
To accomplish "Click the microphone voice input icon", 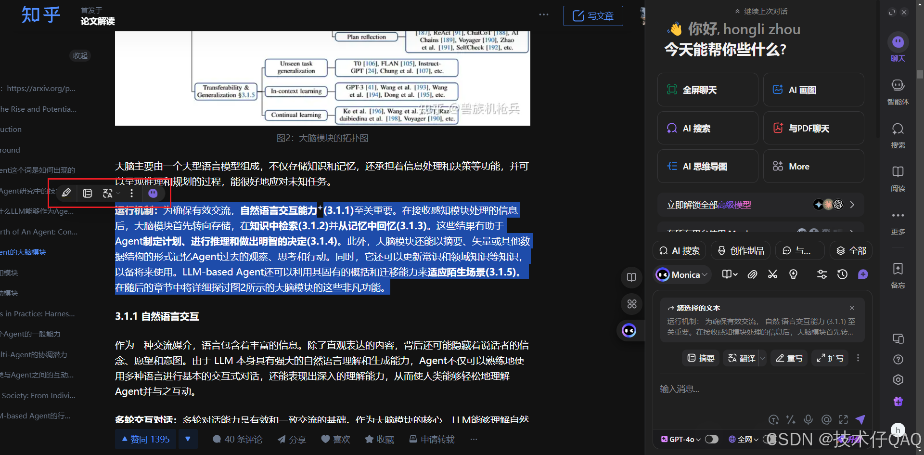I will pos(808,419).
